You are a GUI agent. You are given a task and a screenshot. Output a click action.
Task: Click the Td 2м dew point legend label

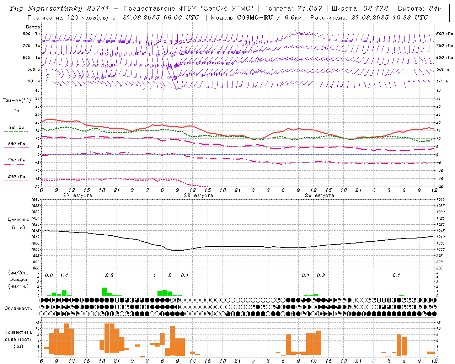(x=17, y=127)
